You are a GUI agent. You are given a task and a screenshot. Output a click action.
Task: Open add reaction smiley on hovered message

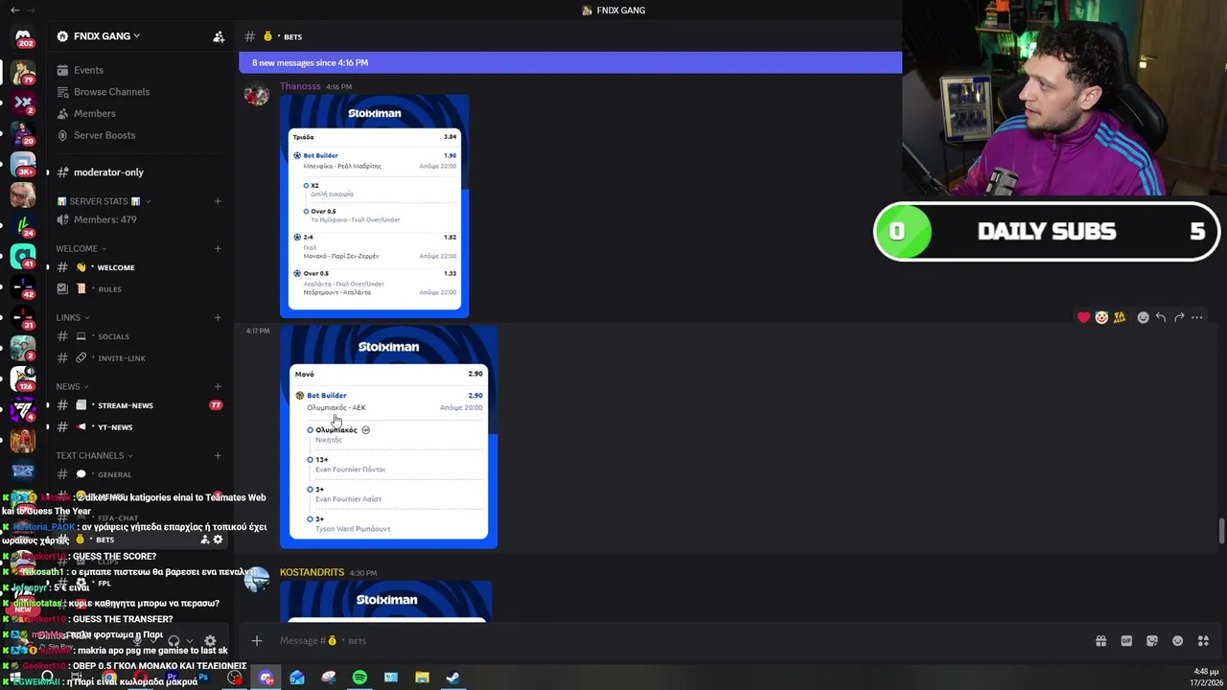coord(1143,317)
